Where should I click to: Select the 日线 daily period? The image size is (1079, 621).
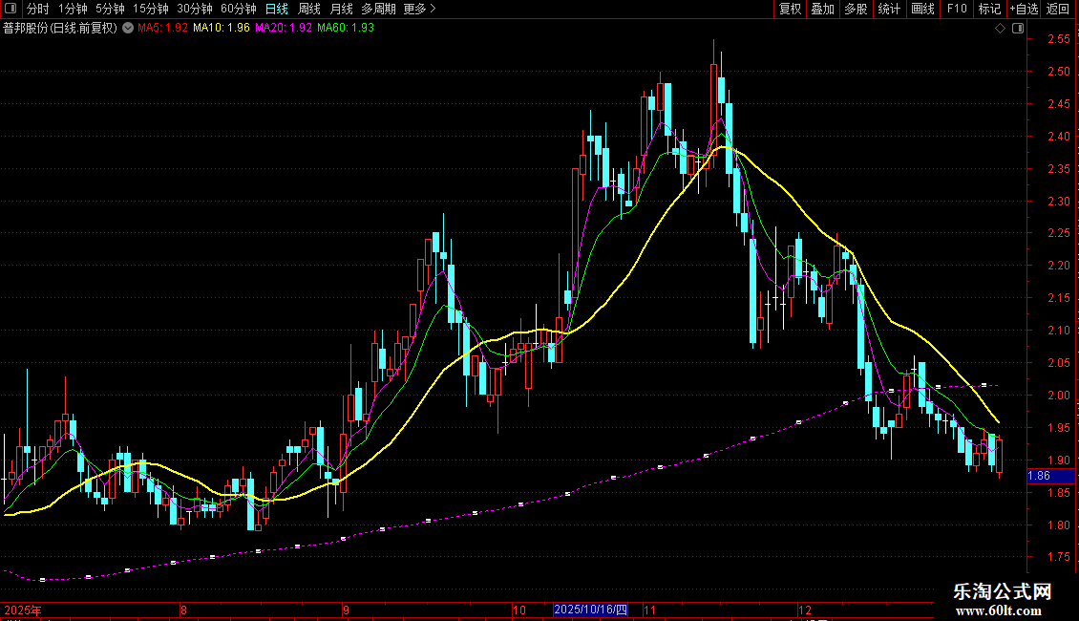(277, 9)
